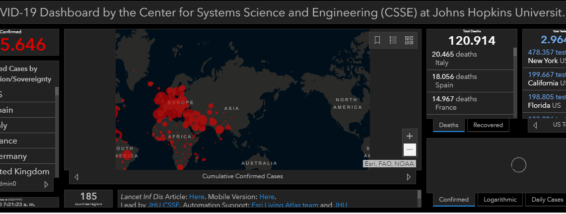566x214 pixels.
Task: Open the Lancet article Here link
Action: click(x=197, y=197)
